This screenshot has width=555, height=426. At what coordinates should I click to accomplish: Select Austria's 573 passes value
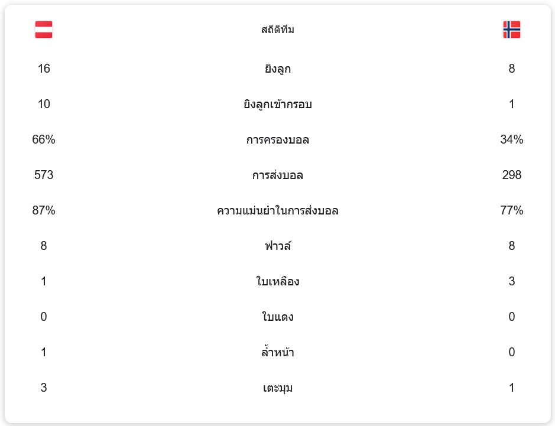(44, 175)
